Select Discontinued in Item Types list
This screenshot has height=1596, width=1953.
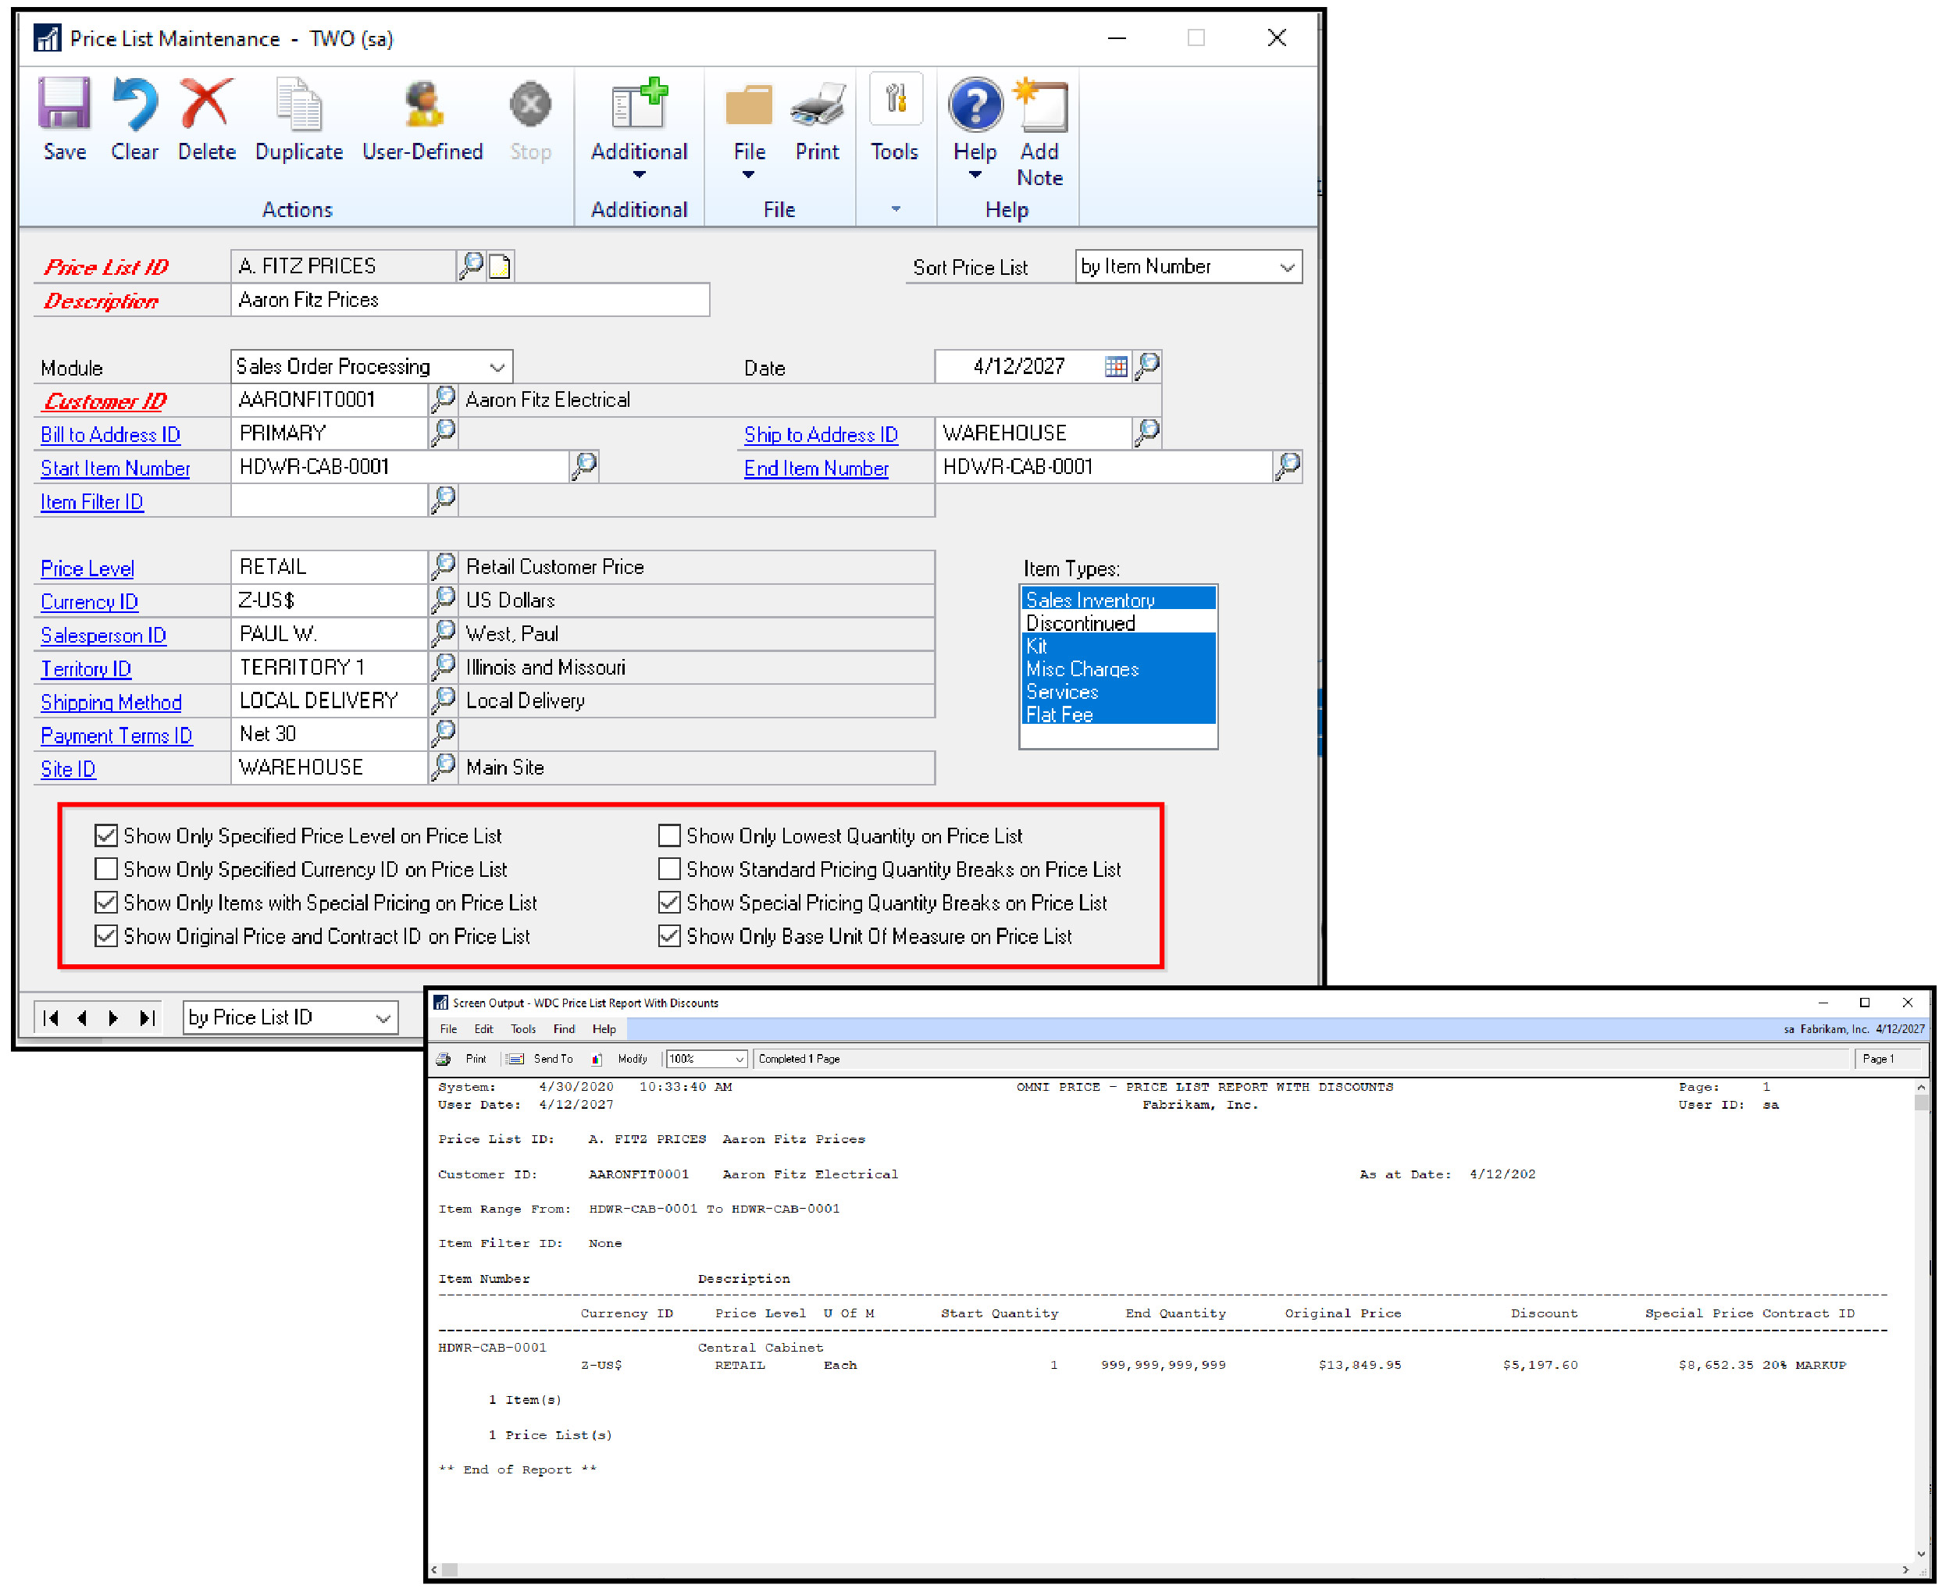[x=1117, y=622]
